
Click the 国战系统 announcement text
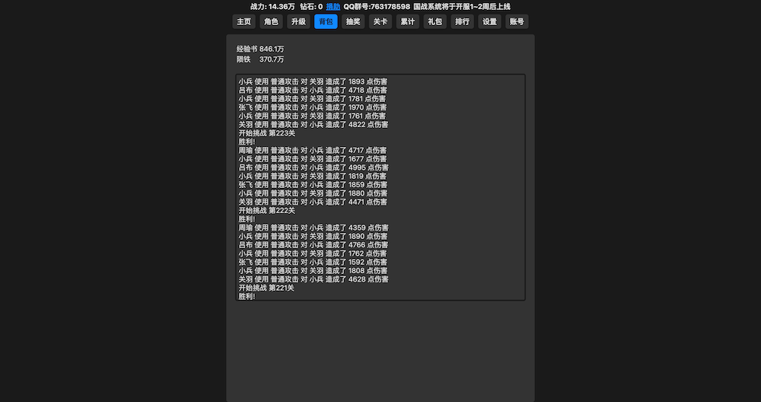click(x=462, y=6)
